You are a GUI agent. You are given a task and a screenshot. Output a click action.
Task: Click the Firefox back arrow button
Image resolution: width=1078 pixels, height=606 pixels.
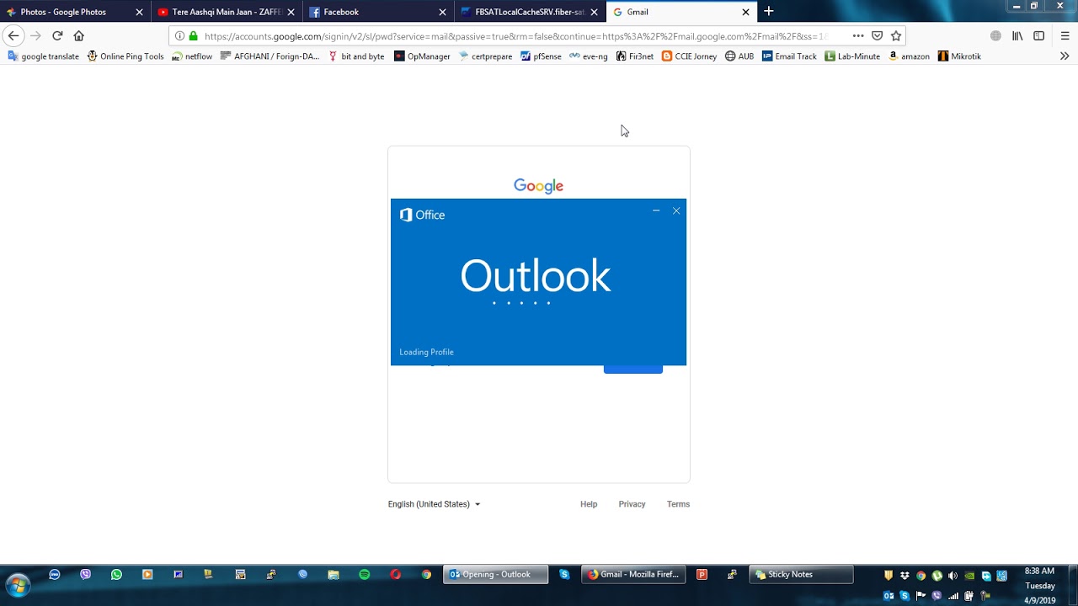click(13, 36)
